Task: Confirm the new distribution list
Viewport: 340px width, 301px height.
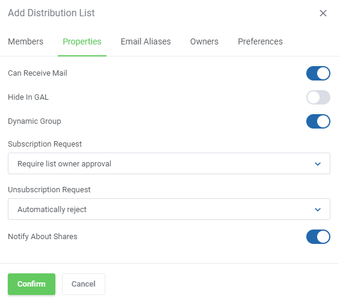Action: [31, 284]
